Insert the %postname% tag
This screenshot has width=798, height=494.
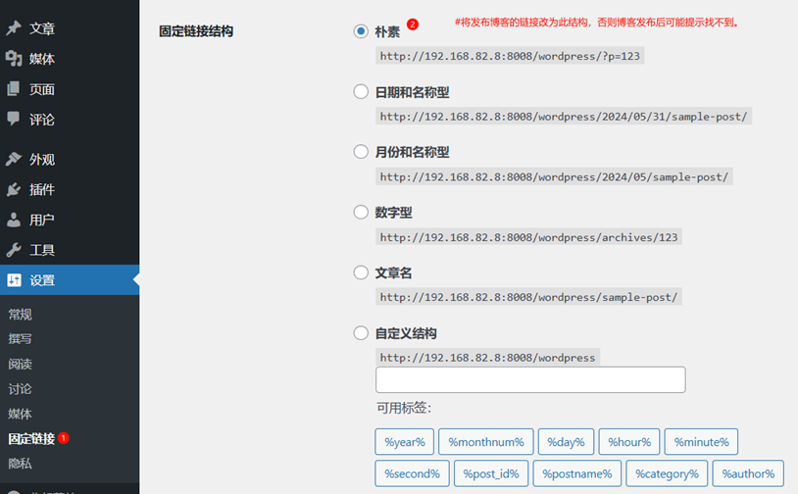[577, 473]
